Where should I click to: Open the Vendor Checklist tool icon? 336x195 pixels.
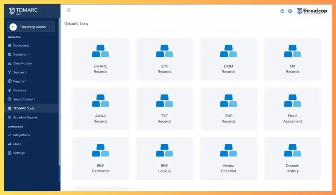pyautogui.click(x=228, y=150)
